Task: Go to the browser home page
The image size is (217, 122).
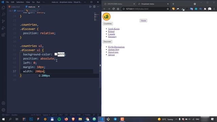Action: click(x=118, y=9)
